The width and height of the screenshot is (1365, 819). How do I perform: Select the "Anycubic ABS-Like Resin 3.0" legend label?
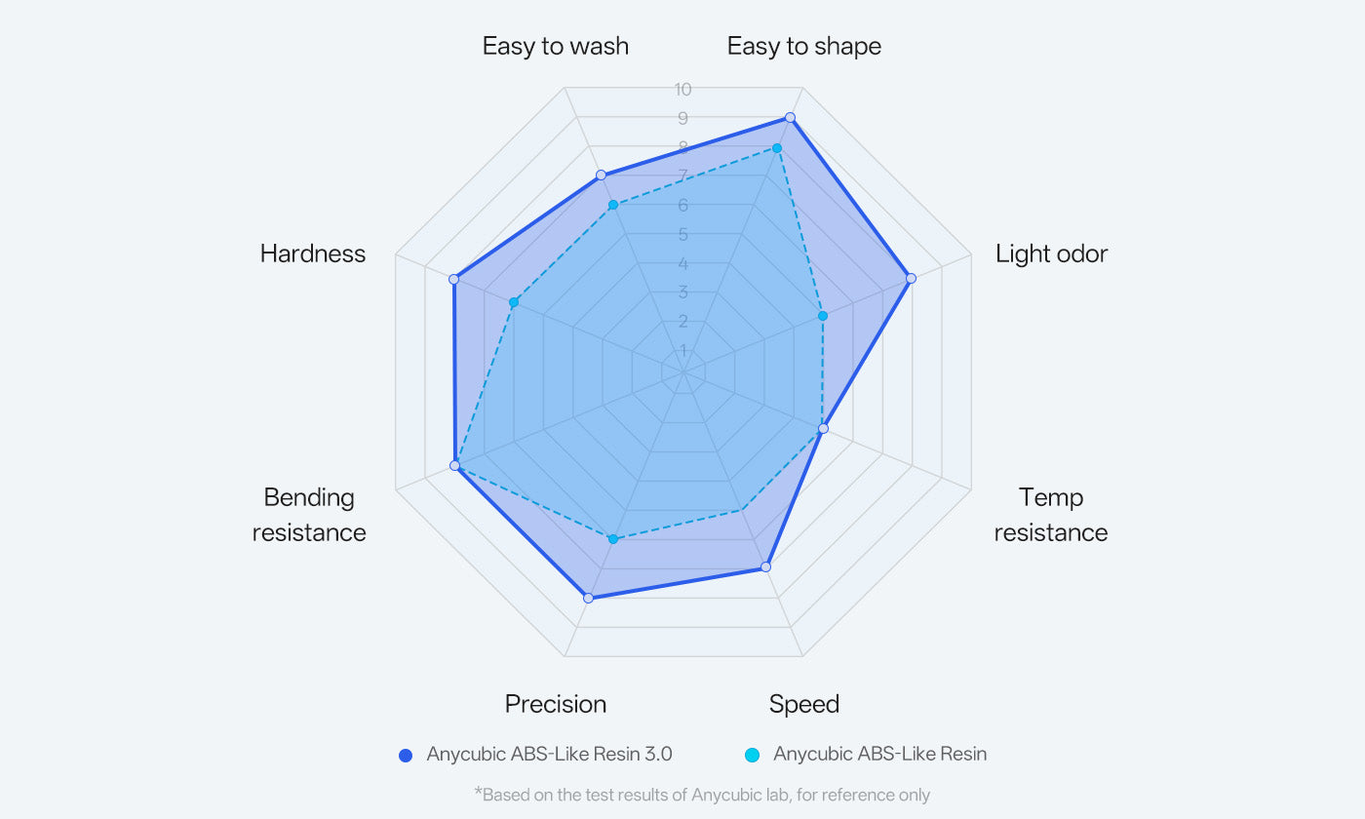[x=549, y=754]
